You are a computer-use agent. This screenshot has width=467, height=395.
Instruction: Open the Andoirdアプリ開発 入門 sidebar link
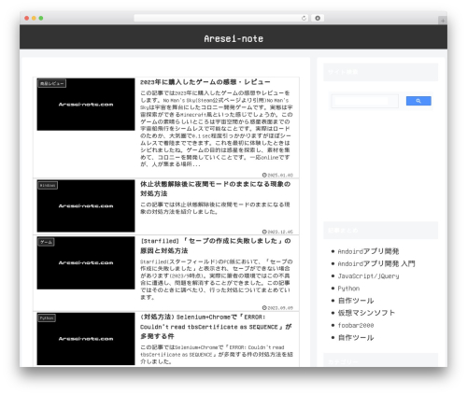[x=376, y=263]
